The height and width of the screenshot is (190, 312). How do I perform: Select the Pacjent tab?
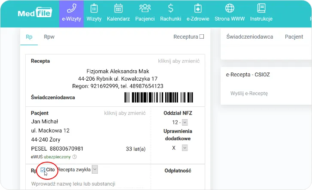click(294, 37)
